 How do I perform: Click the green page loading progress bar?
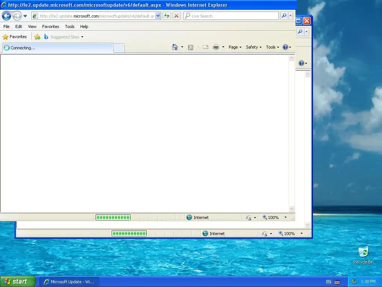pyautogui.click(x=113, y=217)
